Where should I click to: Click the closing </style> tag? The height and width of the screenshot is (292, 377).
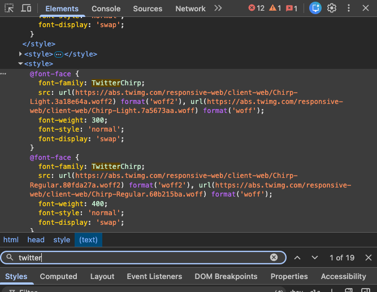click(x=38, y=44)
